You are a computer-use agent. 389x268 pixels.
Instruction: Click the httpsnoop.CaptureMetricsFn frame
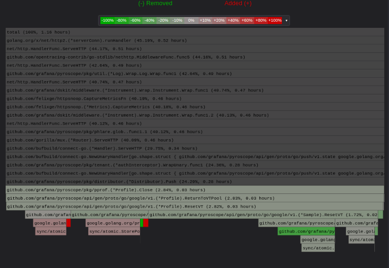195,99
